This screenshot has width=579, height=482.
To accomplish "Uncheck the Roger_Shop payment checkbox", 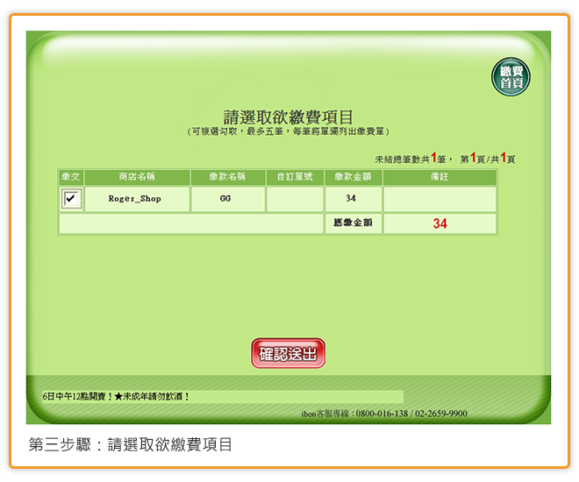I will click(x=71, y=199).
